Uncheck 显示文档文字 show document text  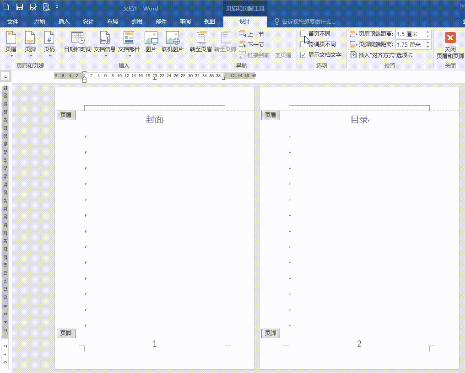pyautogui.click(x=303, y=55)
